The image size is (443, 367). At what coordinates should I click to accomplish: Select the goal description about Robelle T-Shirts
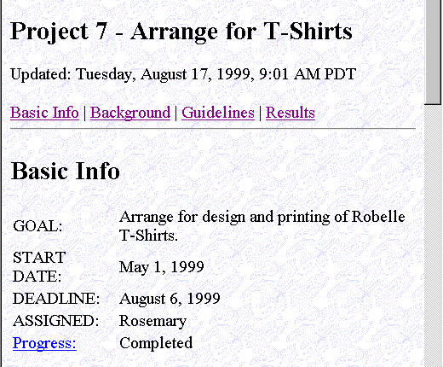(x=262, y=226)
